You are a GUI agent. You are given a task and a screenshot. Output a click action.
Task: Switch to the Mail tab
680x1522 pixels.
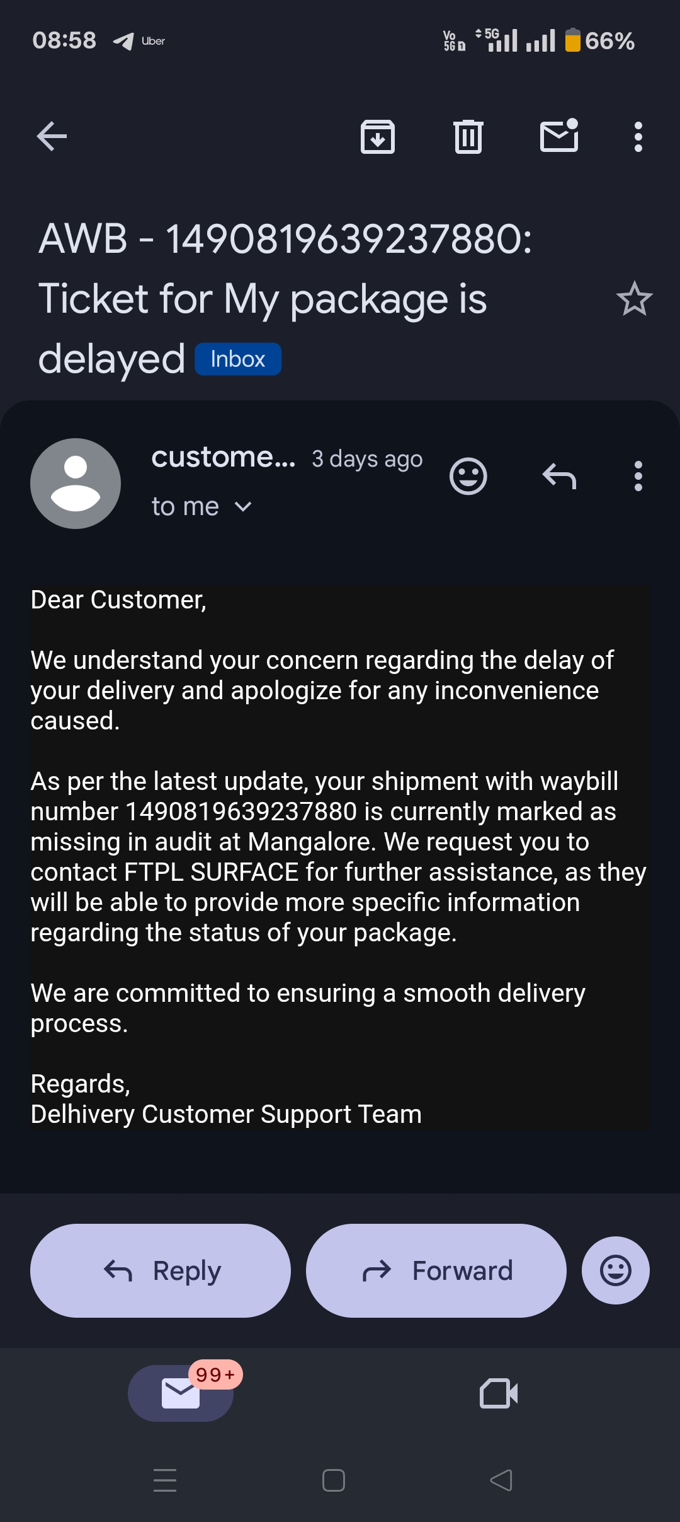click(181, 1393)
